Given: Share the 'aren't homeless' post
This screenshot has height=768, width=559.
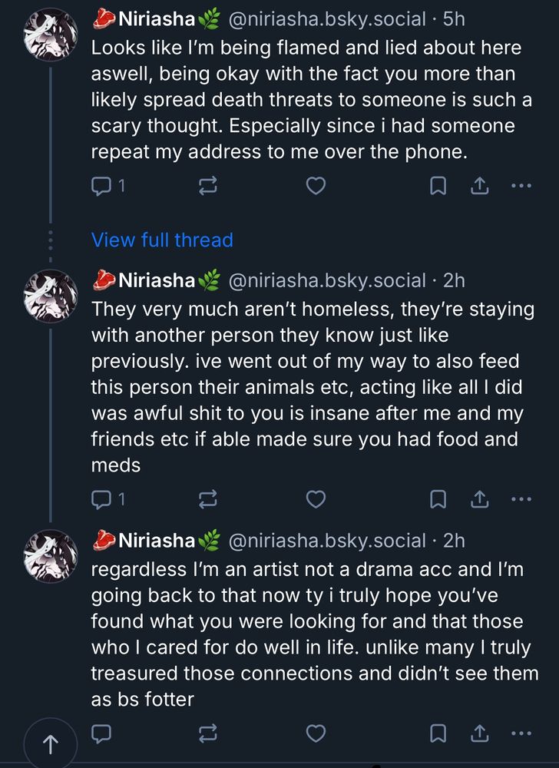Looking at the screenshot, I should tap(479, 500).
